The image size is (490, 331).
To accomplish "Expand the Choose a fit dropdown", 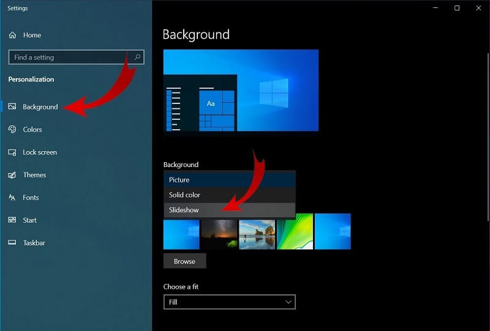I will [x=229, y=302].
